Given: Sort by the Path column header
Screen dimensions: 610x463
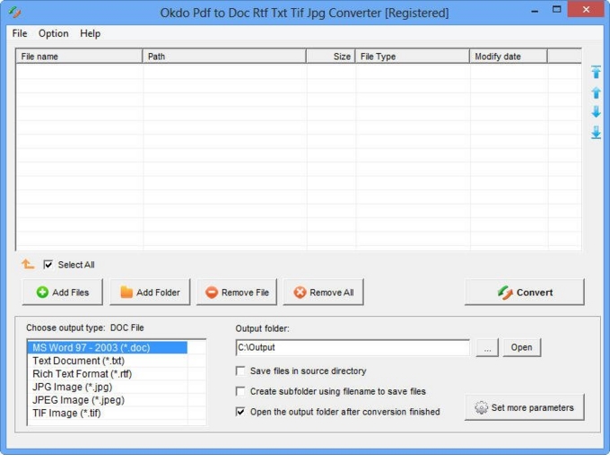Looking at the screenshot, I should coord(224,57).
